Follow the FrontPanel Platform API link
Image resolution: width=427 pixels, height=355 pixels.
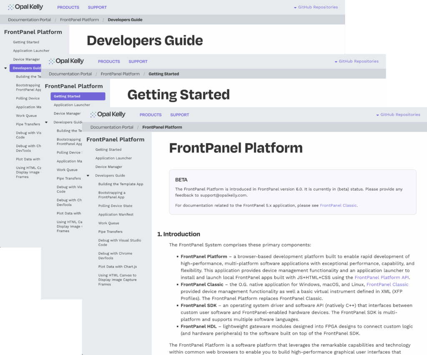coord(382,277)
